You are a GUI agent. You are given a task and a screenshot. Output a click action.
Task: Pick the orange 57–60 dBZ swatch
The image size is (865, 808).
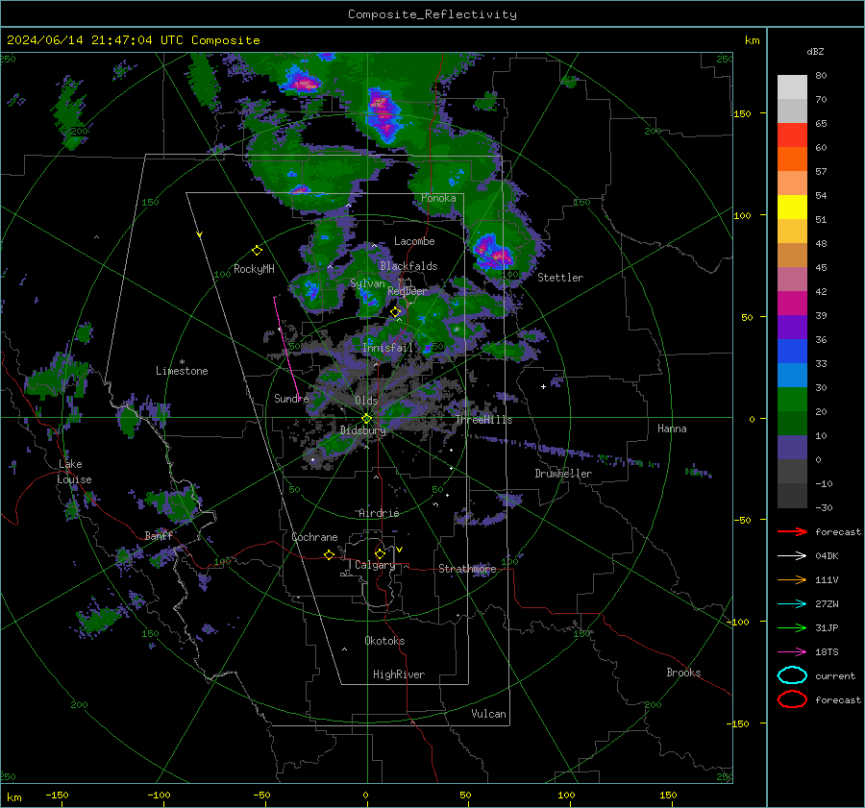click(x=792, y=159)
